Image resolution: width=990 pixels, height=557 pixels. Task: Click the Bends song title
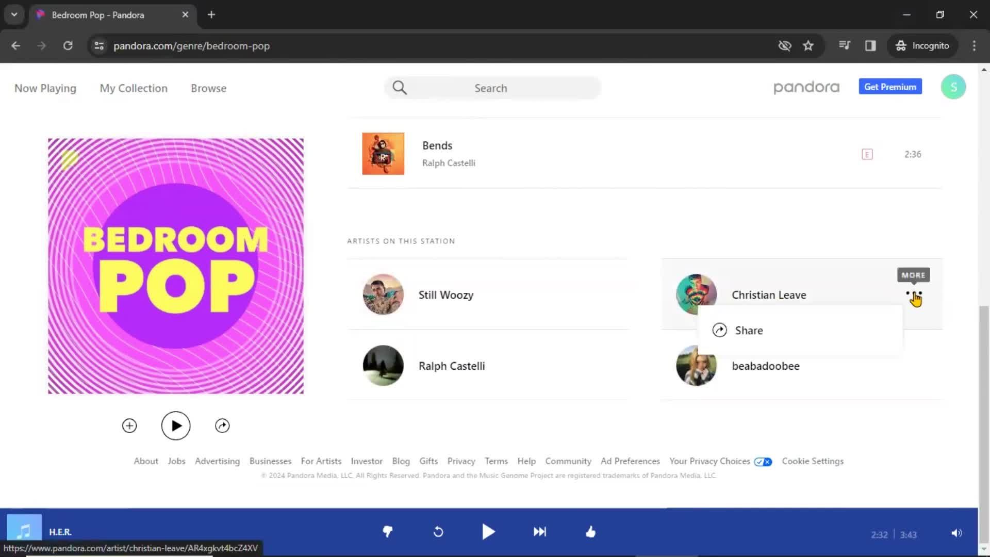[437, 145]
